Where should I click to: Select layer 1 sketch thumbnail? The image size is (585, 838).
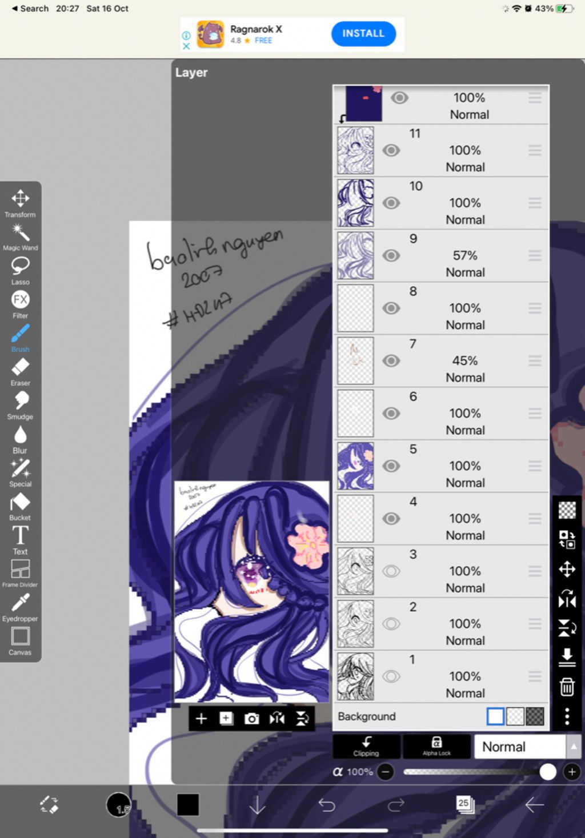(355, 676)
